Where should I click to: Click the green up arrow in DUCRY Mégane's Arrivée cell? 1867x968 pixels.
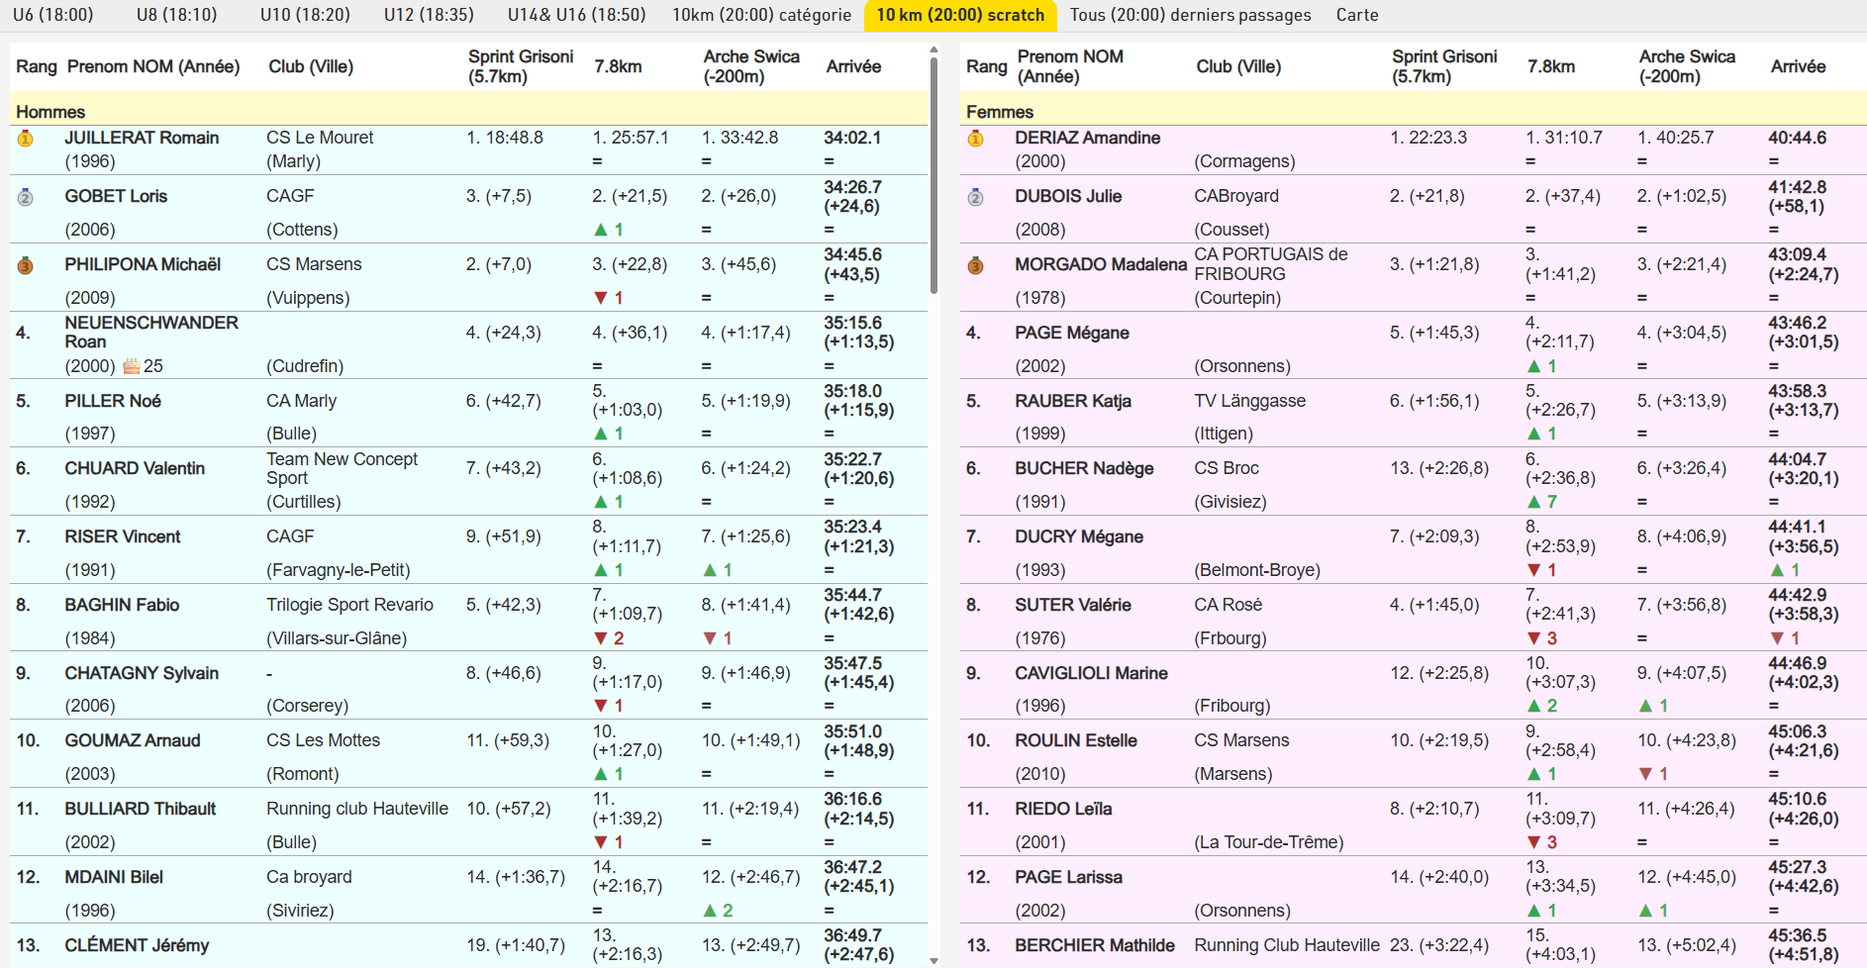(1777, 570)
